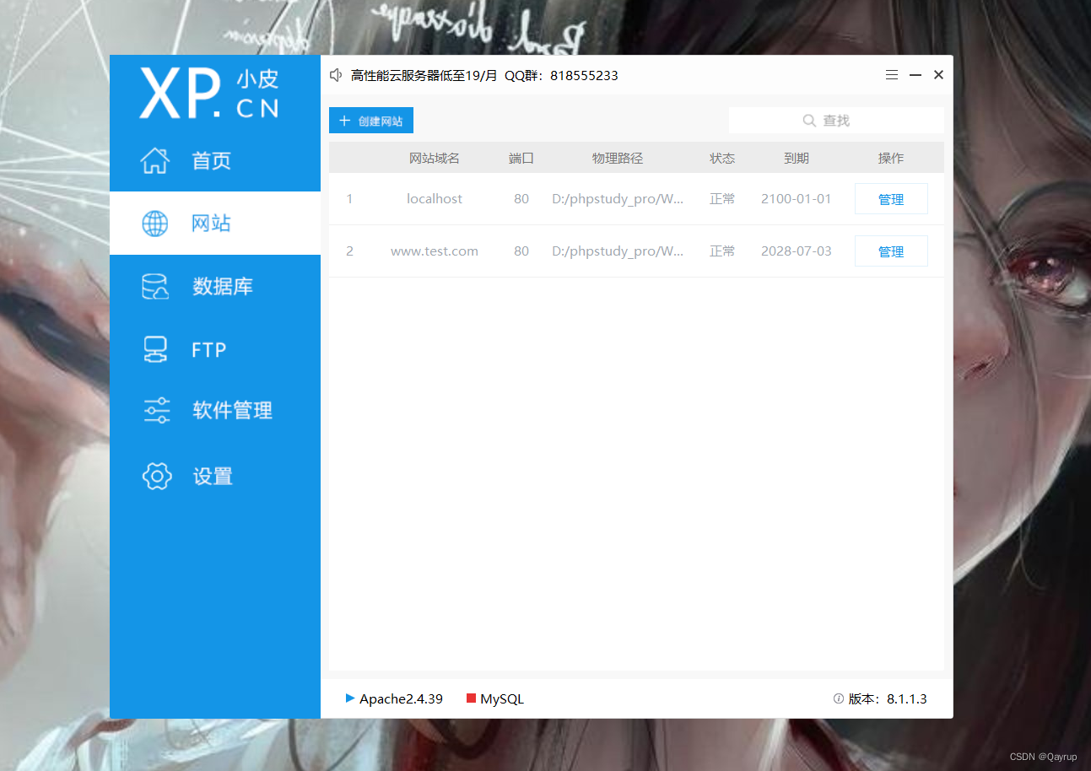This screenshot has width=1091, height=771.
Task: Switch to the 数据库 tab label
Action: [x=223, y=287]
